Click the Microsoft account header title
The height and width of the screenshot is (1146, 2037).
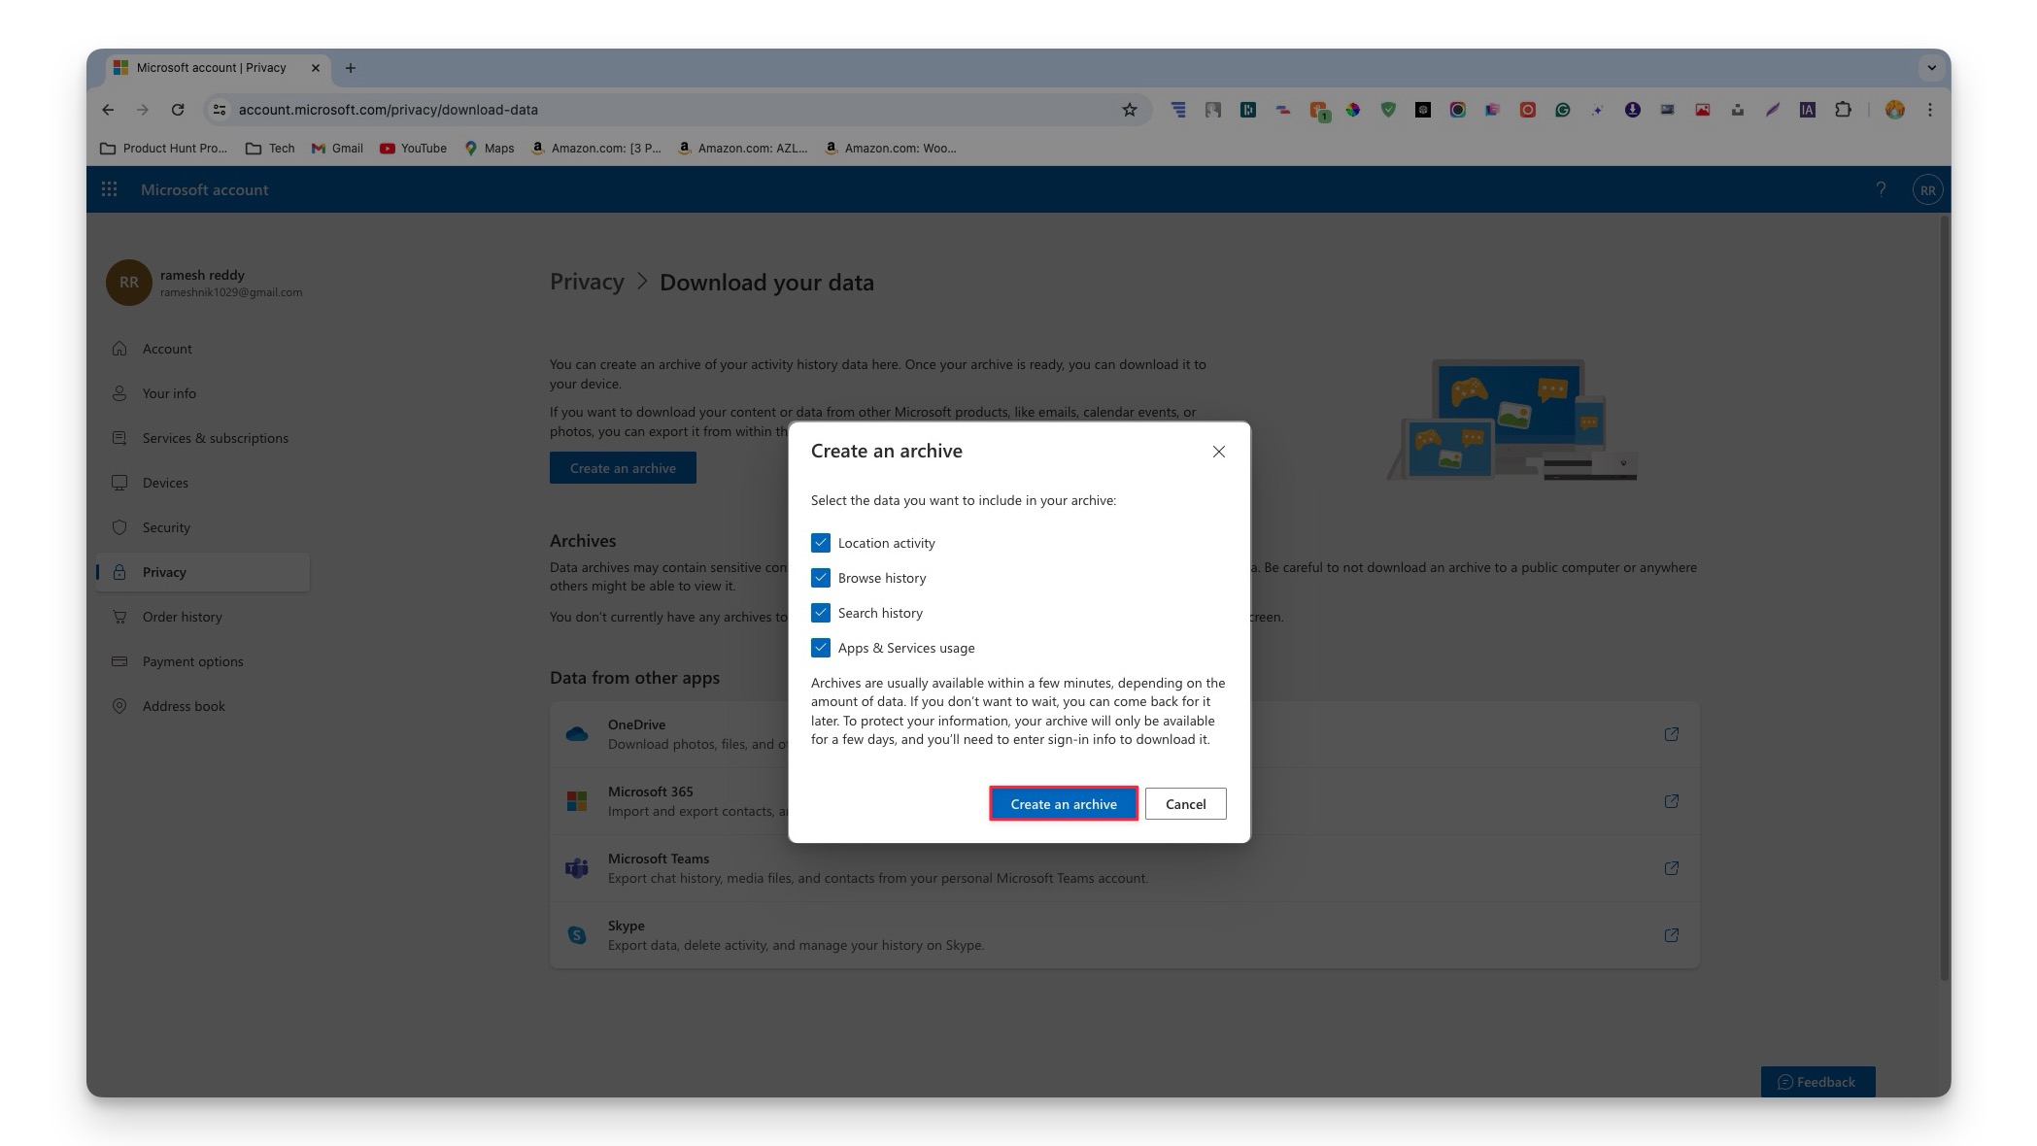coord(204,189)
